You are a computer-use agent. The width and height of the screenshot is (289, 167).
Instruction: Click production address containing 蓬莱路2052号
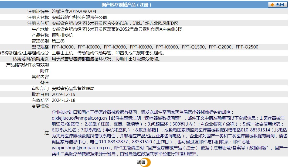(x=117, y=29)
